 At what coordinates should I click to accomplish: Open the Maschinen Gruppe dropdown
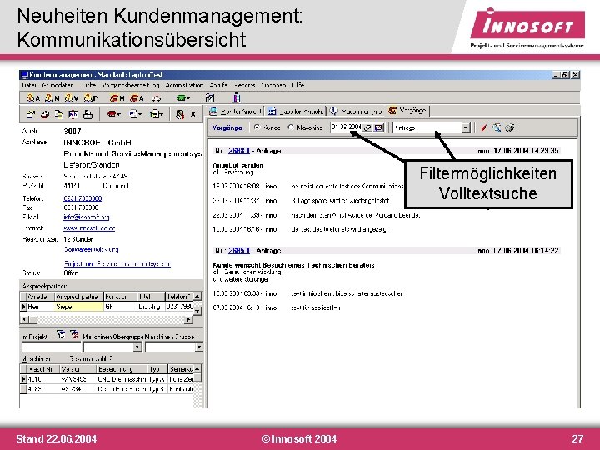tap(198, 347)
